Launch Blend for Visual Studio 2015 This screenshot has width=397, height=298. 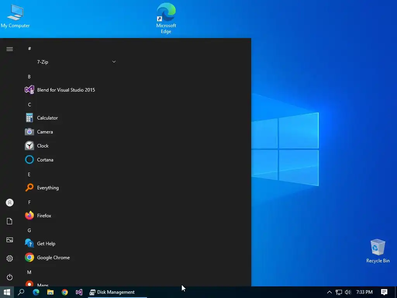click(72, 90)
